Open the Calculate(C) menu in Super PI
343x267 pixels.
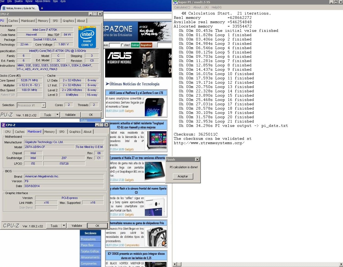point(182,7)
